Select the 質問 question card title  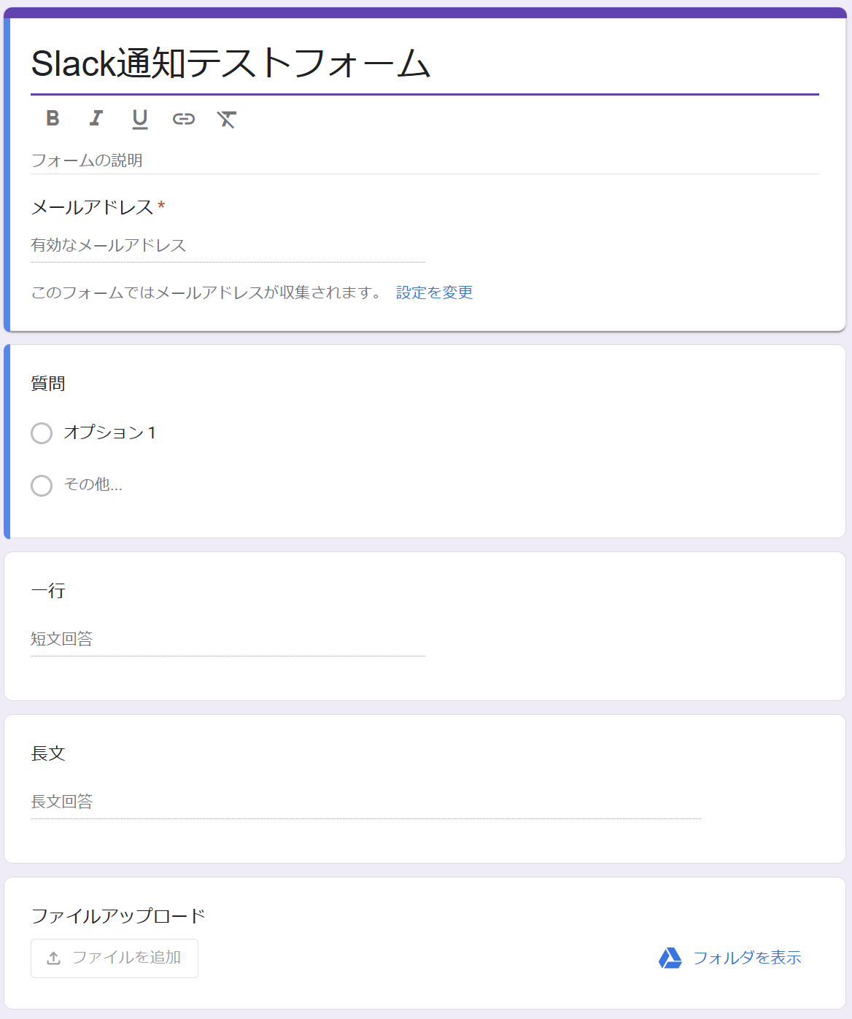tap(48, 384)
